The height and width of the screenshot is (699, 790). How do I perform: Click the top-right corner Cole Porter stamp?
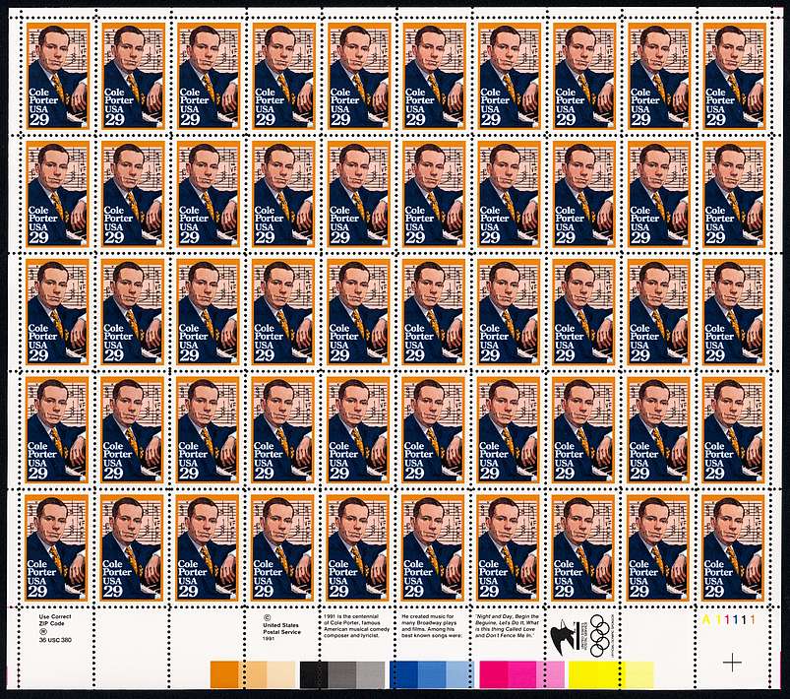pyautogui.click(x=735, y=76)
